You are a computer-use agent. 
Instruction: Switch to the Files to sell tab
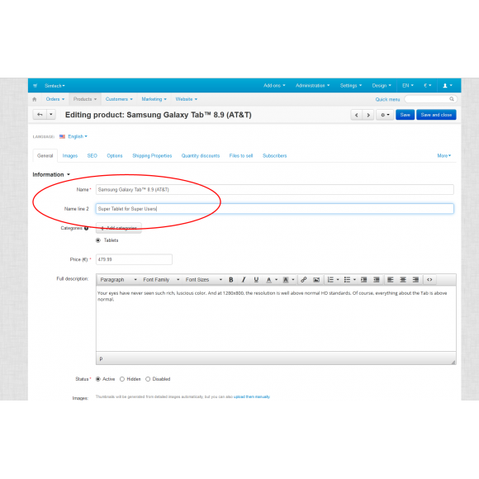(241, 156)
